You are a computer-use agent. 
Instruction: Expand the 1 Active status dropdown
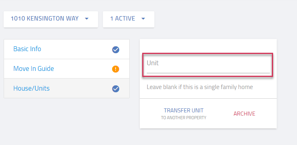click(128, 19)
